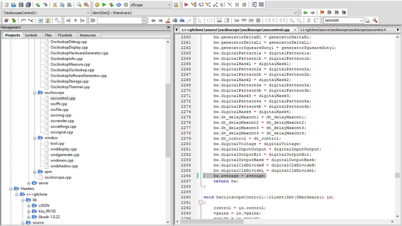
Task: Select OsciloskopThermal.cpp in project tree
Action: point(70,87)
